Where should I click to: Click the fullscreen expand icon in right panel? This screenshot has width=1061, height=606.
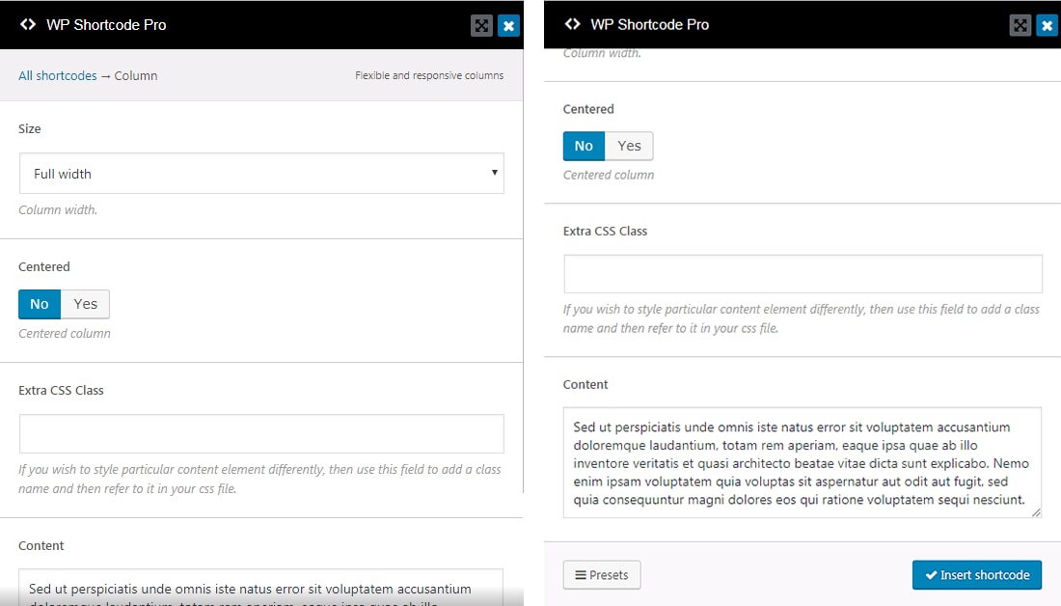[x=1020, y=26]
